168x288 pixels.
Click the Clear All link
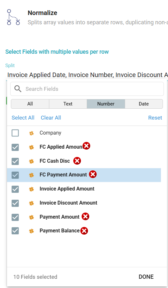pos(51,118)
